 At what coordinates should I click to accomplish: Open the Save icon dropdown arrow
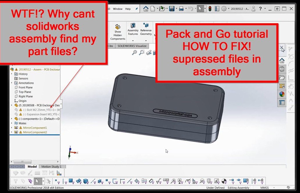pyautogui.click(x=176, y=9)
